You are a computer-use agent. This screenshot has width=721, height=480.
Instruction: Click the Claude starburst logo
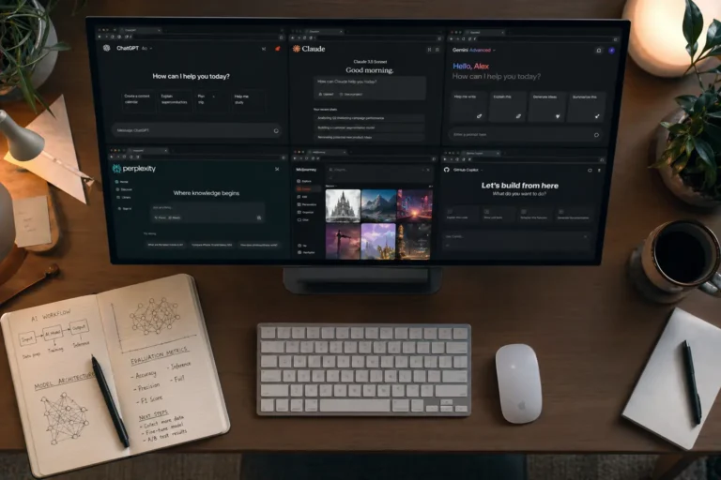[x=297, y=49]
